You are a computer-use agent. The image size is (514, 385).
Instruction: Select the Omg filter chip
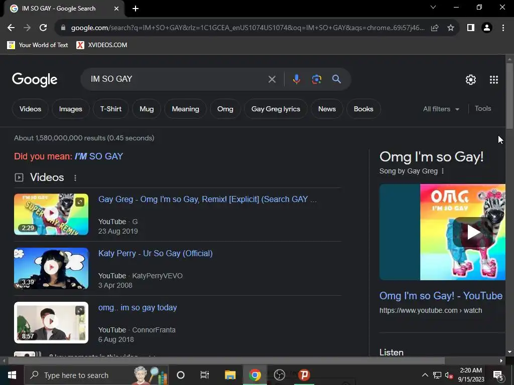[225, 109]
